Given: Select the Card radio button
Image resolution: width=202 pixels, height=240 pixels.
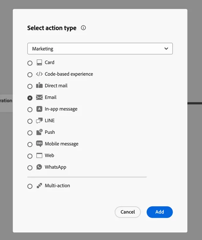Looking at the screenshot, I should tap(30, 63).
